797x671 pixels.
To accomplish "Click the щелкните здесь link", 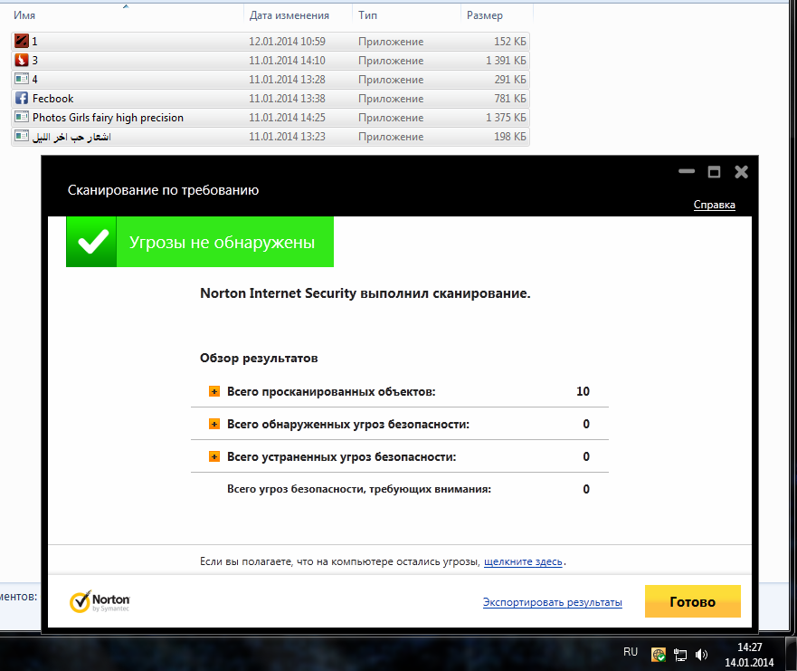I will (x=523, y=561).
